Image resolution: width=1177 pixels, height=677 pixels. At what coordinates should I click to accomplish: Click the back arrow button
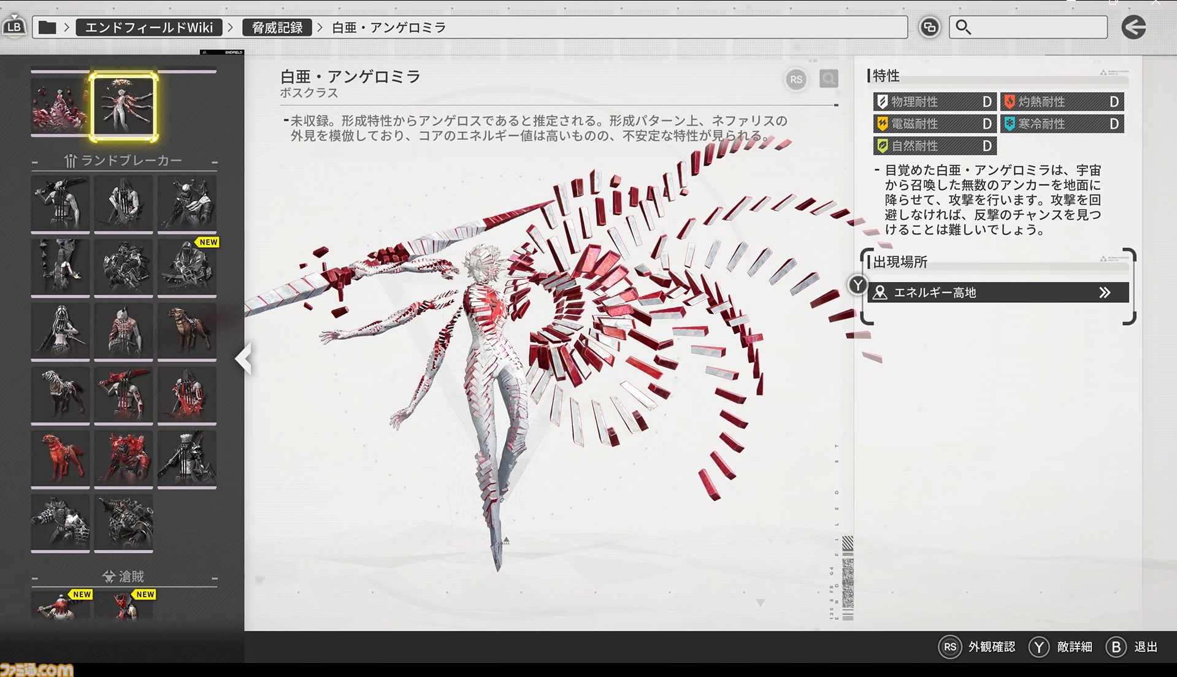(1133, 27)
